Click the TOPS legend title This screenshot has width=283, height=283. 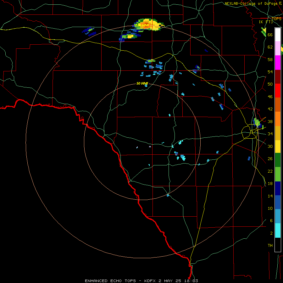click(276, 19)
